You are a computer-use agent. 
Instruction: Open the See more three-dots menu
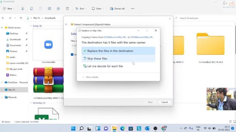point(132,8)
